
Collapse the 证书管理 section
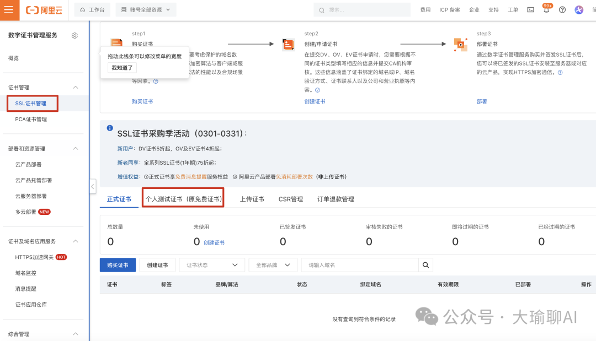(x=76, y=88)
